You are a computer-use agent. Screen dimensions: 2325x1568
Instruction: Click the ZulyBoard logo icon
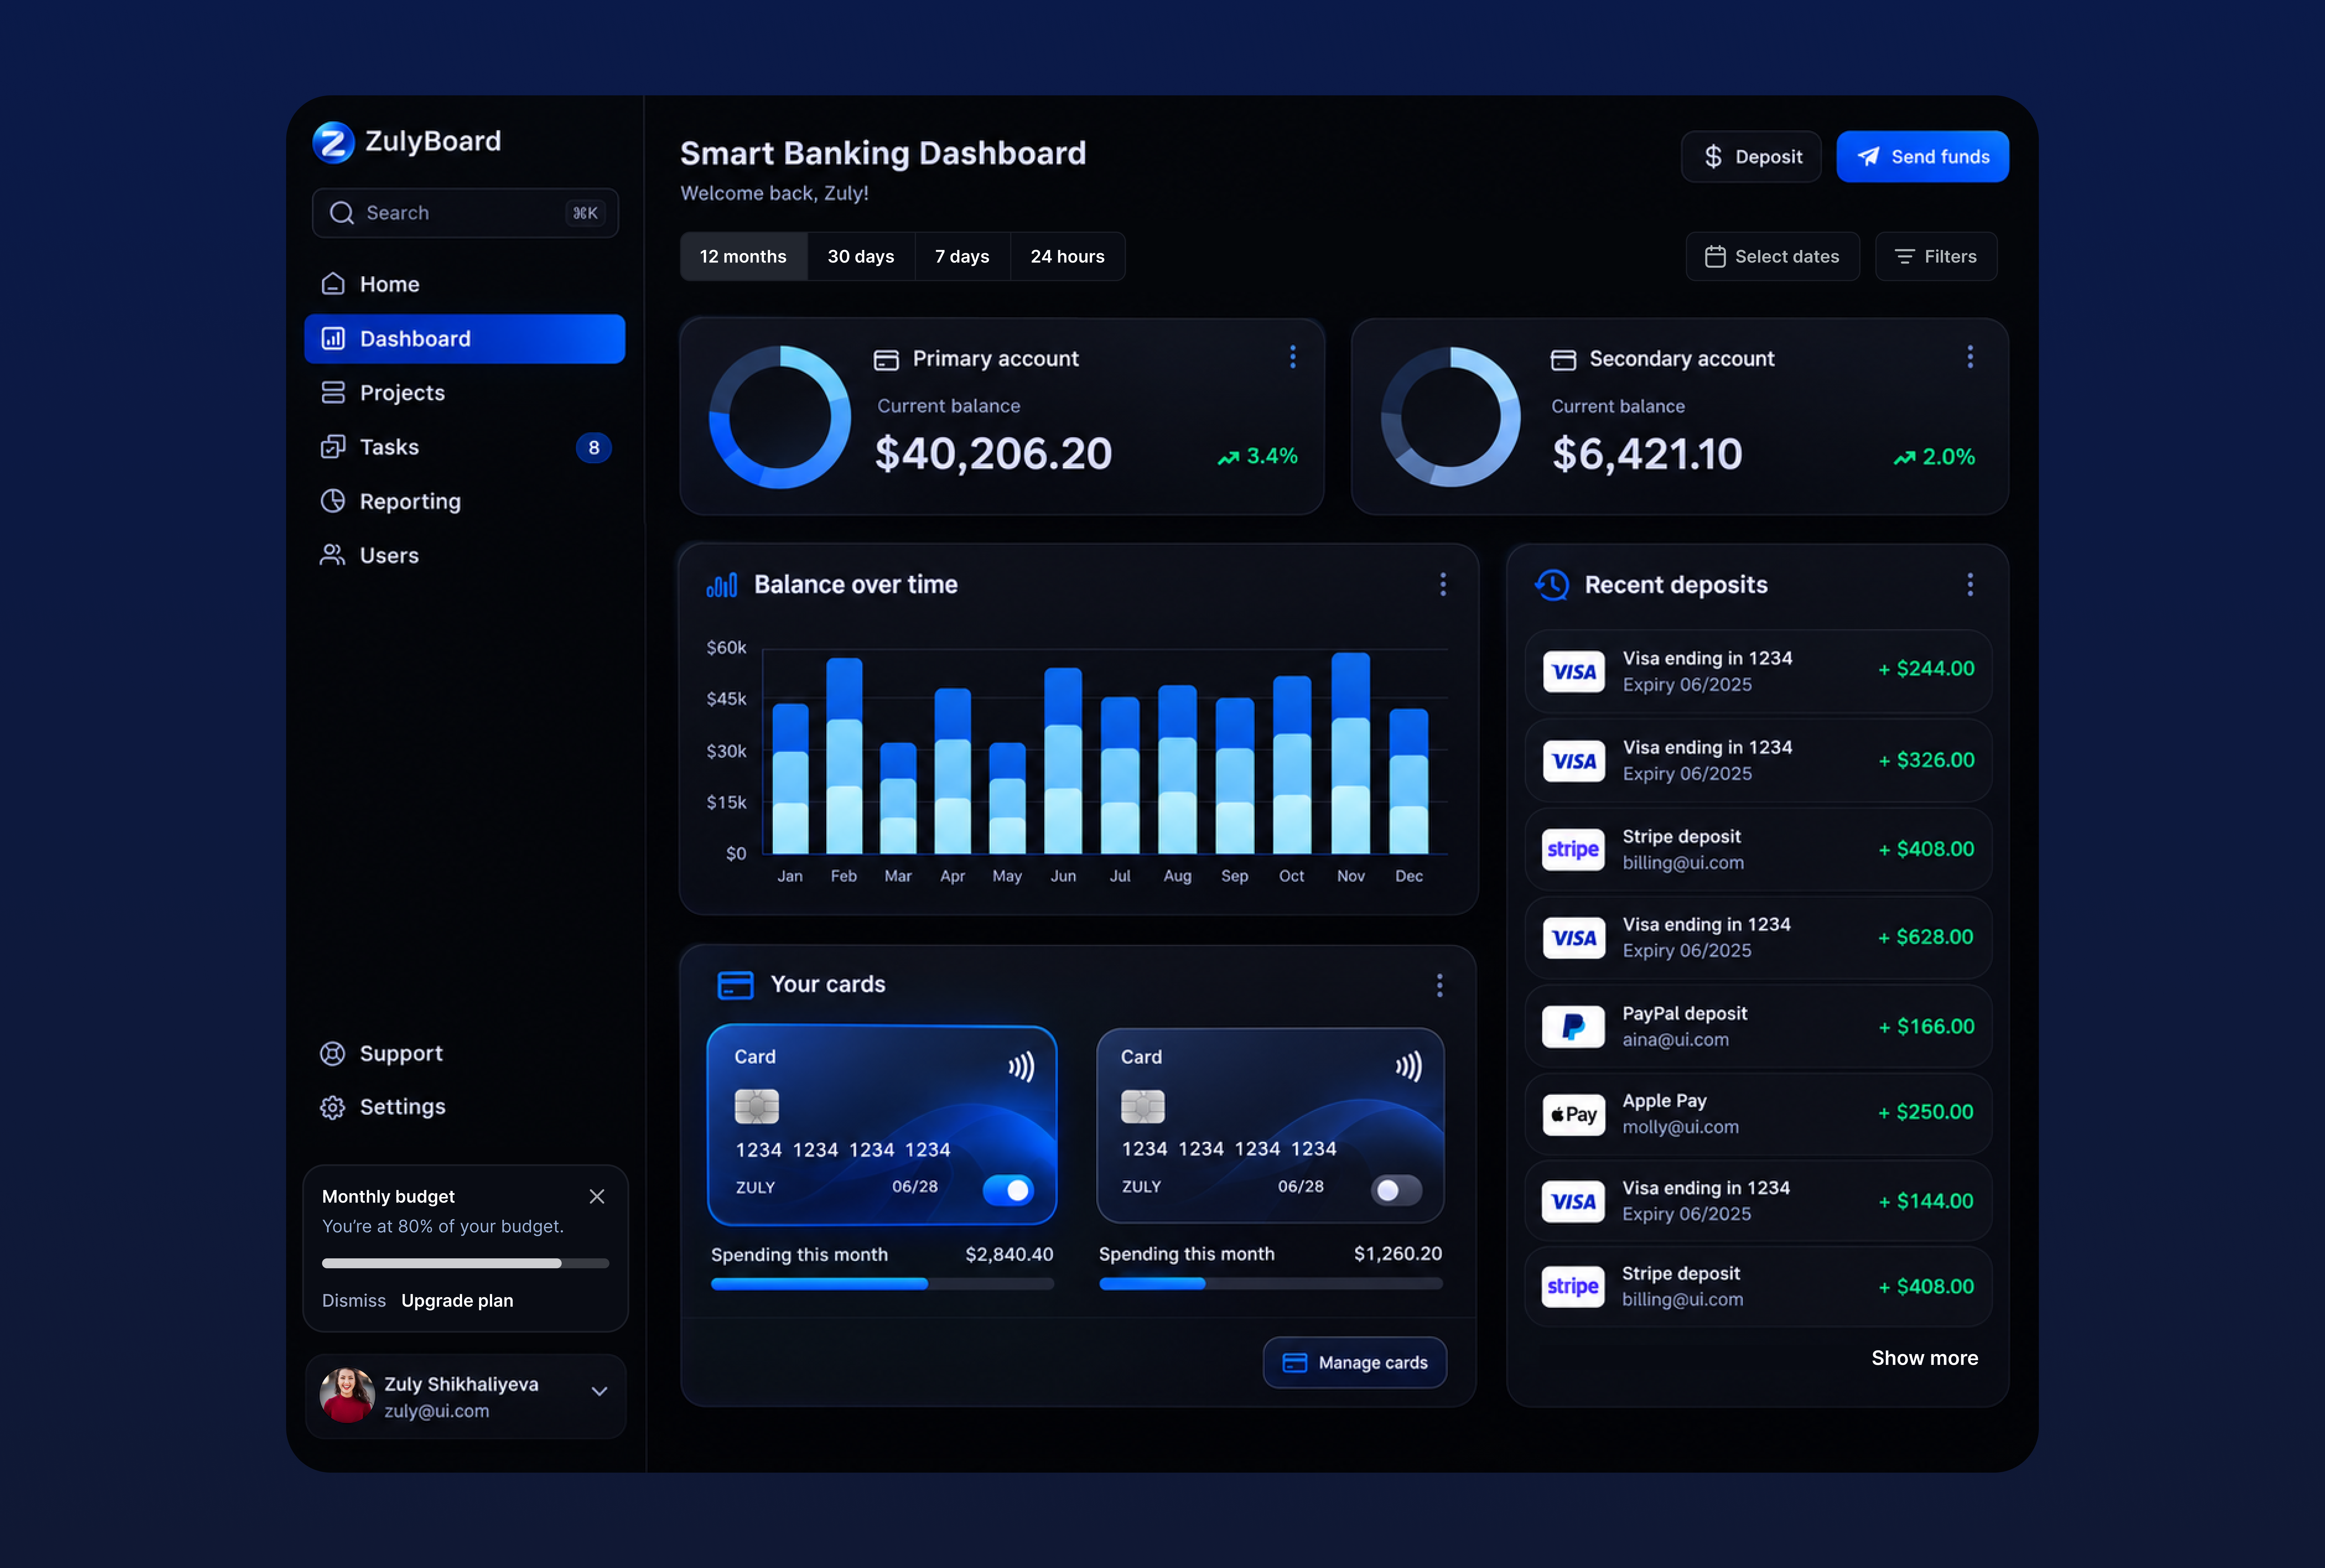coord(333,142)
